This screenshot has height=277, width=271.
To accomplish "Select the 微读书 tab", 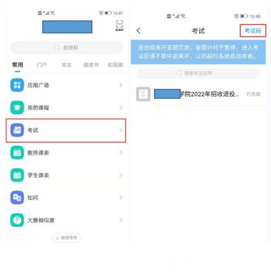I will pos(91,65).
